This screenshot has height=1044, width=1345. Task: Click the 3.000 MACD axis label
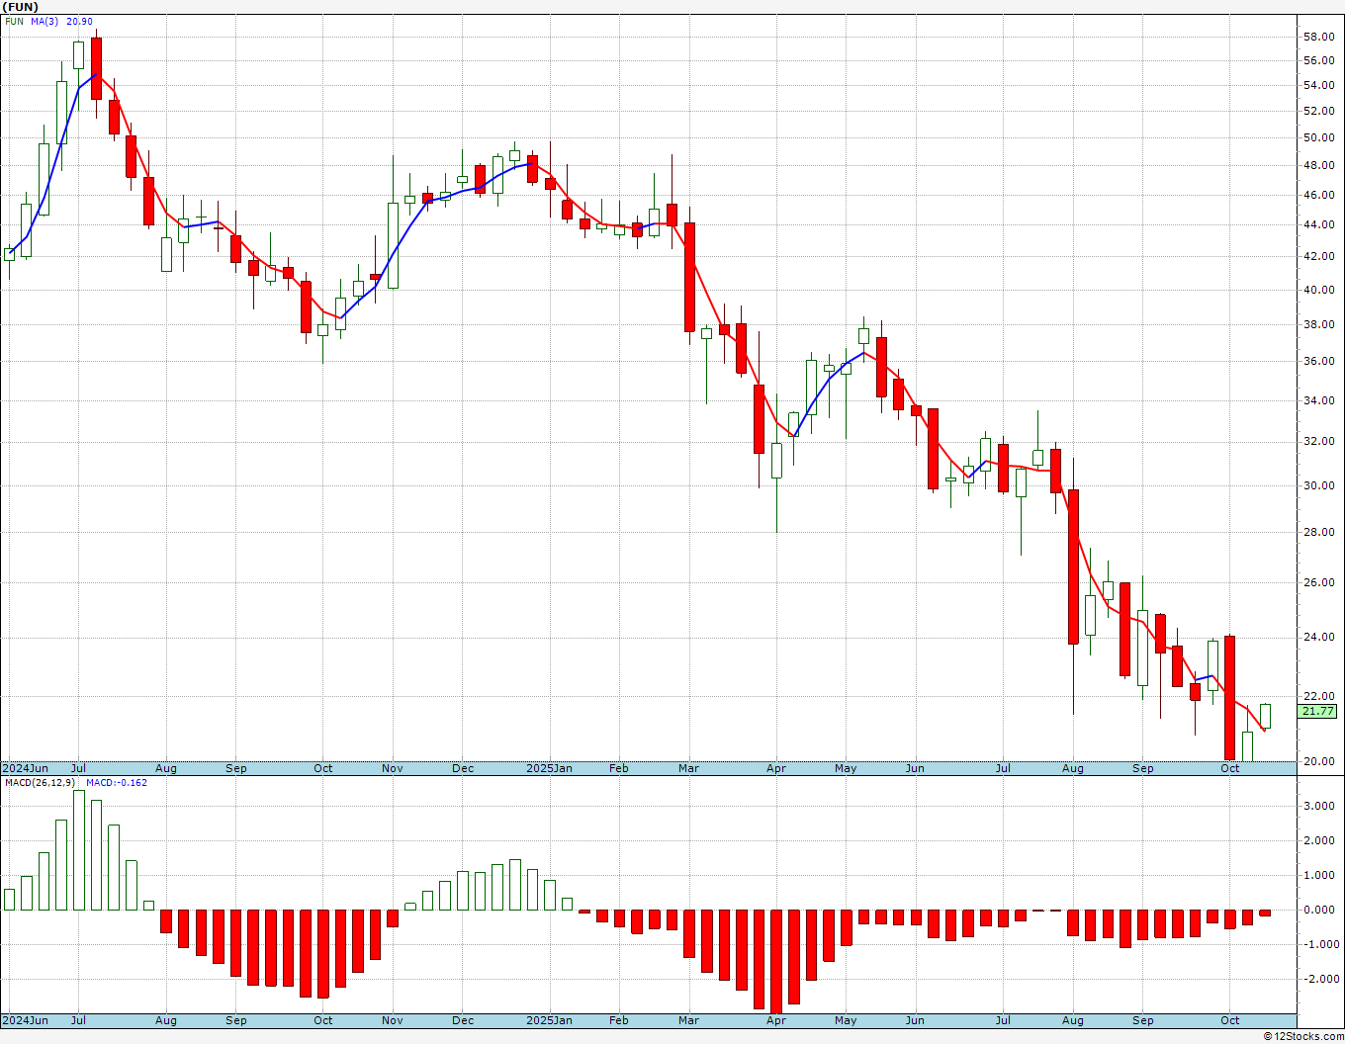[x=1320, y=806]
